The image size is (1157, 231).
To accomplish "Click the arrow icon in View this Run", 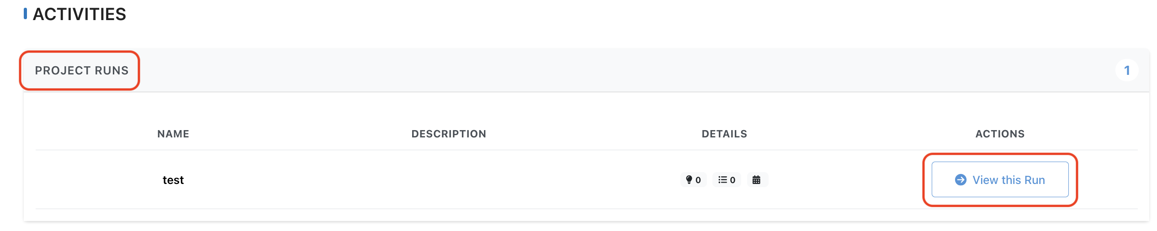I will click(961, 180).
